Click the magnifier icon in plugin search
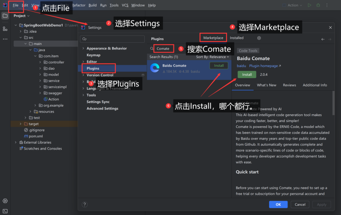Viewport: 341px width, 215px height. (x=152, y=49)
